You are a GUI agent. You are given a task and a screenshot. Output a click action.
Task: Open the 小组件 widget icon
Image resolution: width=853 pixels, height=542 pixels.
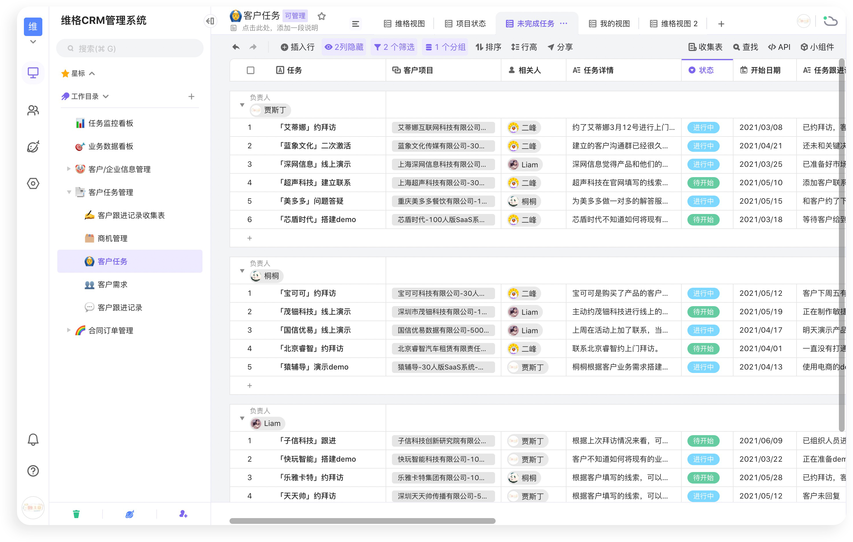[x=817, y=47]
